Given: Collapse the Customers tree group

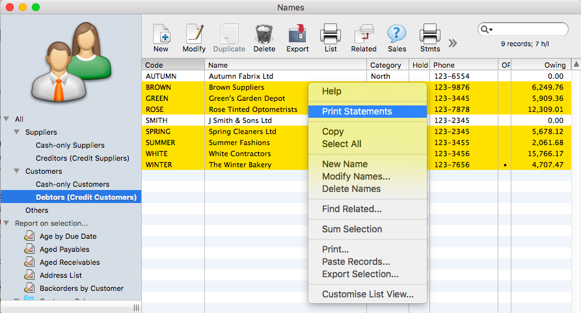Looking at the screenshot, I should point(18,171).
